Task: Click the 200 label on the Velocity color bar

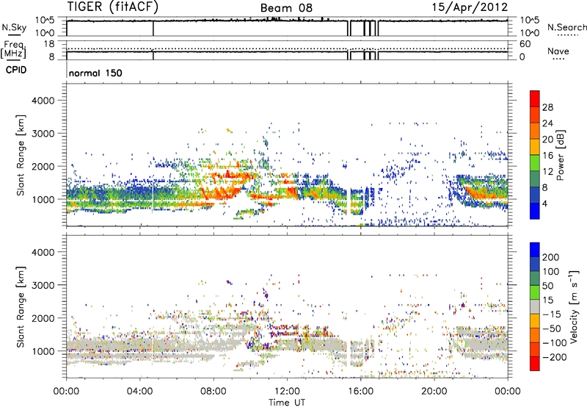Action: [x=551, y=257]
